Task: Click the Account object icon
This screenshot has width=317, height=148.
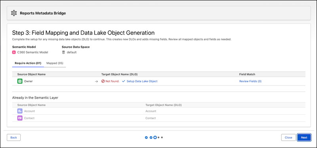Action: [20, 111]
